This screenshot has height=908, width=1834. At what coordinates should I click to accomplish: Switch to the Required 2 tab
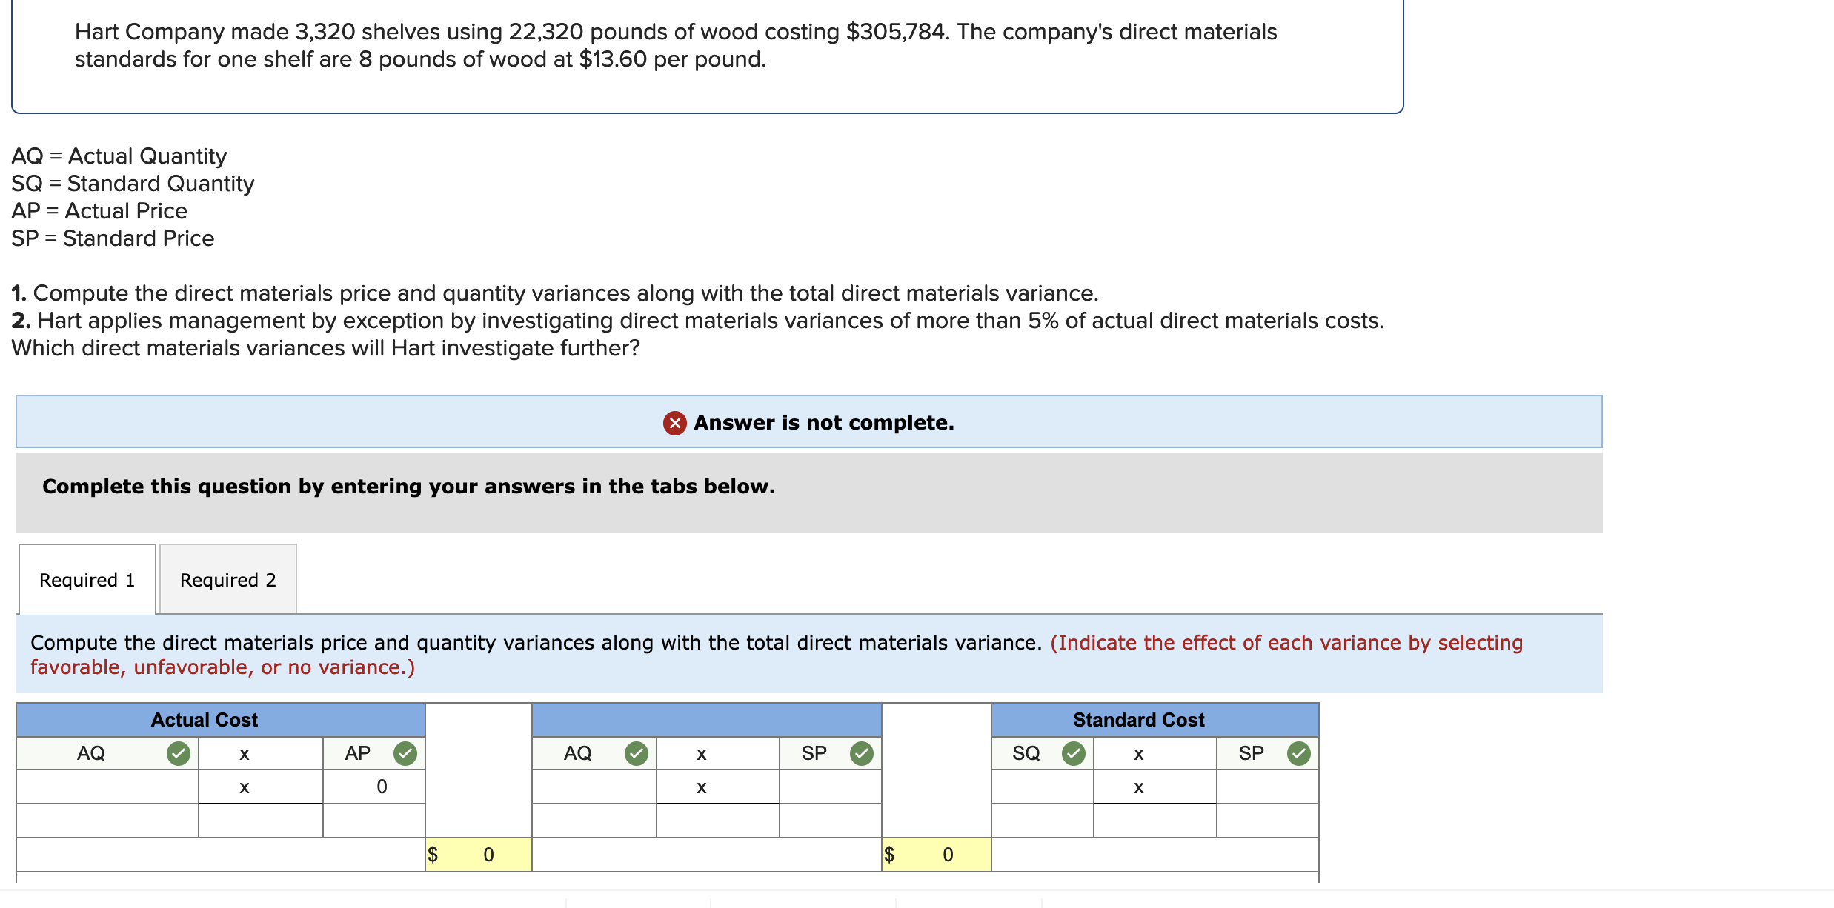[228, 580]
